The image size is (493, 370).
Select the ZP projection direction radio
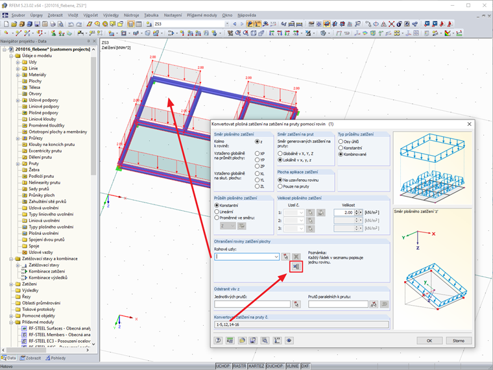pos(257,166)
